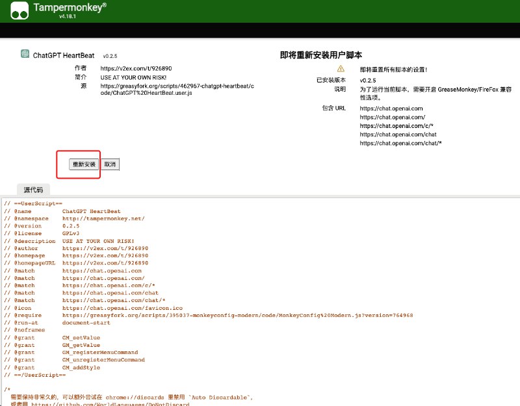Click the 取消 cancel button
520x406 pixels.
point(110,164)
